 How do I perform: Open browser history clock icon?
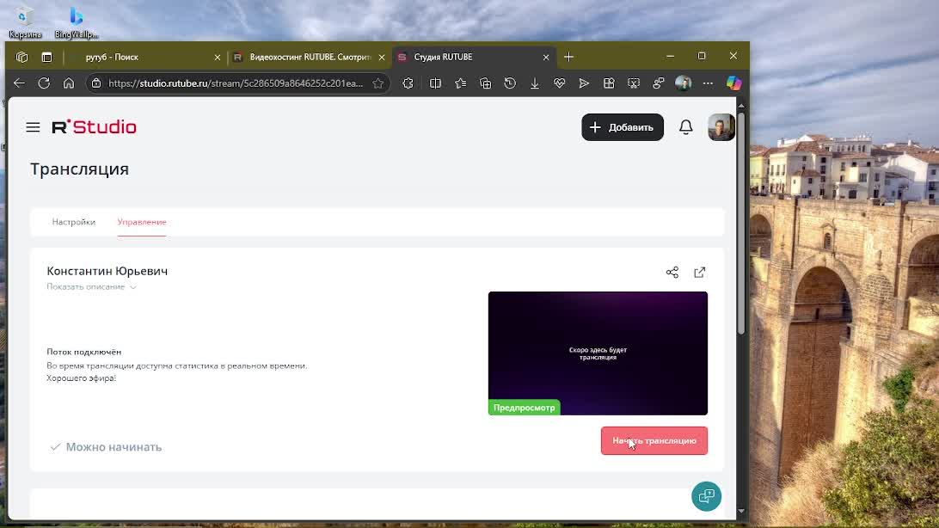pyautogui.click(x=510, y=83)
